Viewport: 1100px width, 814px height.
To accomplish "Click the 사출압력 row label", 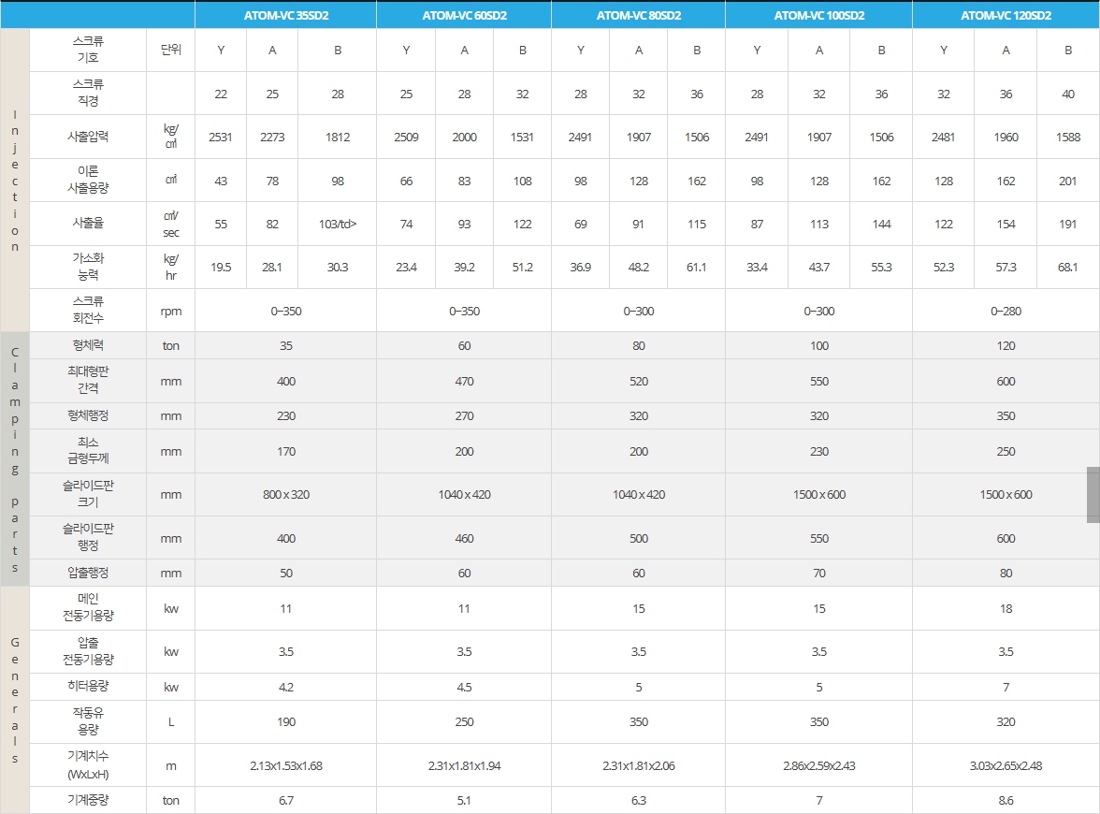I will tap(88, 137).
